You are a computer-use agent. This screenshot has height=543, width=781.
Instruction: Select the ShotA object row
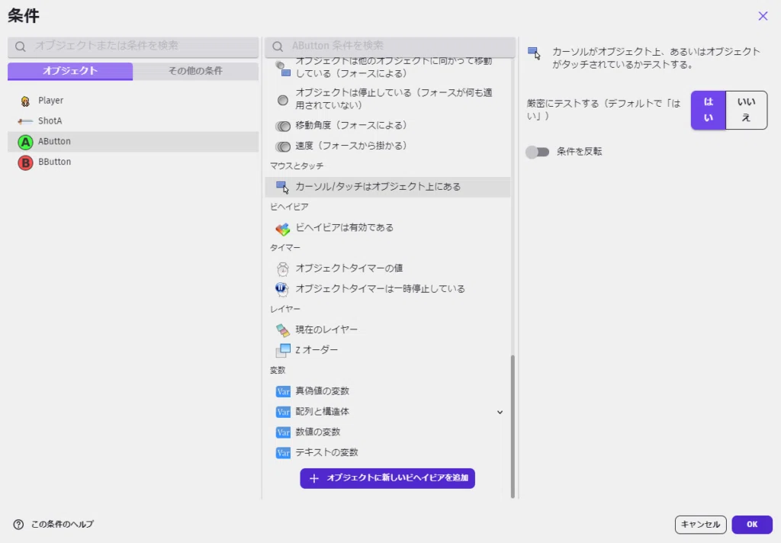click(x=133, y=121)
